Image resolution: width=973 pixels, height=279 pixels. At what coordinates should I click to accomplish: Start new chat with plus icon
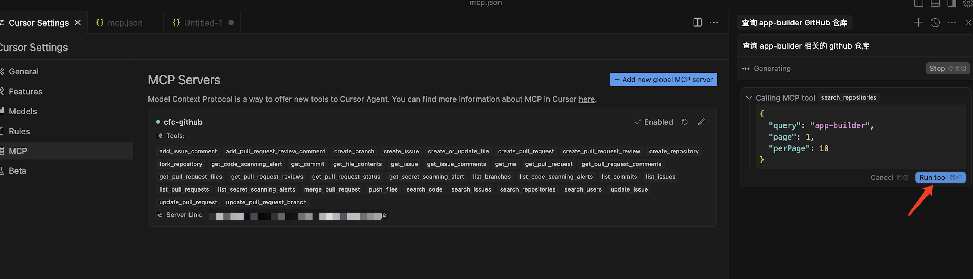918,23
